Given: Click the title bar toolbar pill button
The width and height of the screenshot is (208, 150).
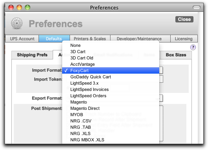Looking at the screenshot, I should coord(197,7).
